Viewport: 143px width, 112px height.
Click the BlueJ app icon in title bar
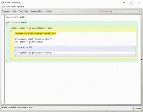tap(3, 2)
